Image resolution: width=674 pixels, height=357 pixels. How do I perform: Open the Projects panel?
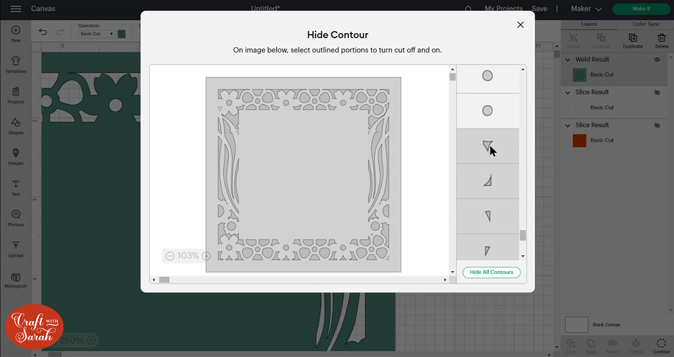pos(16,95)
